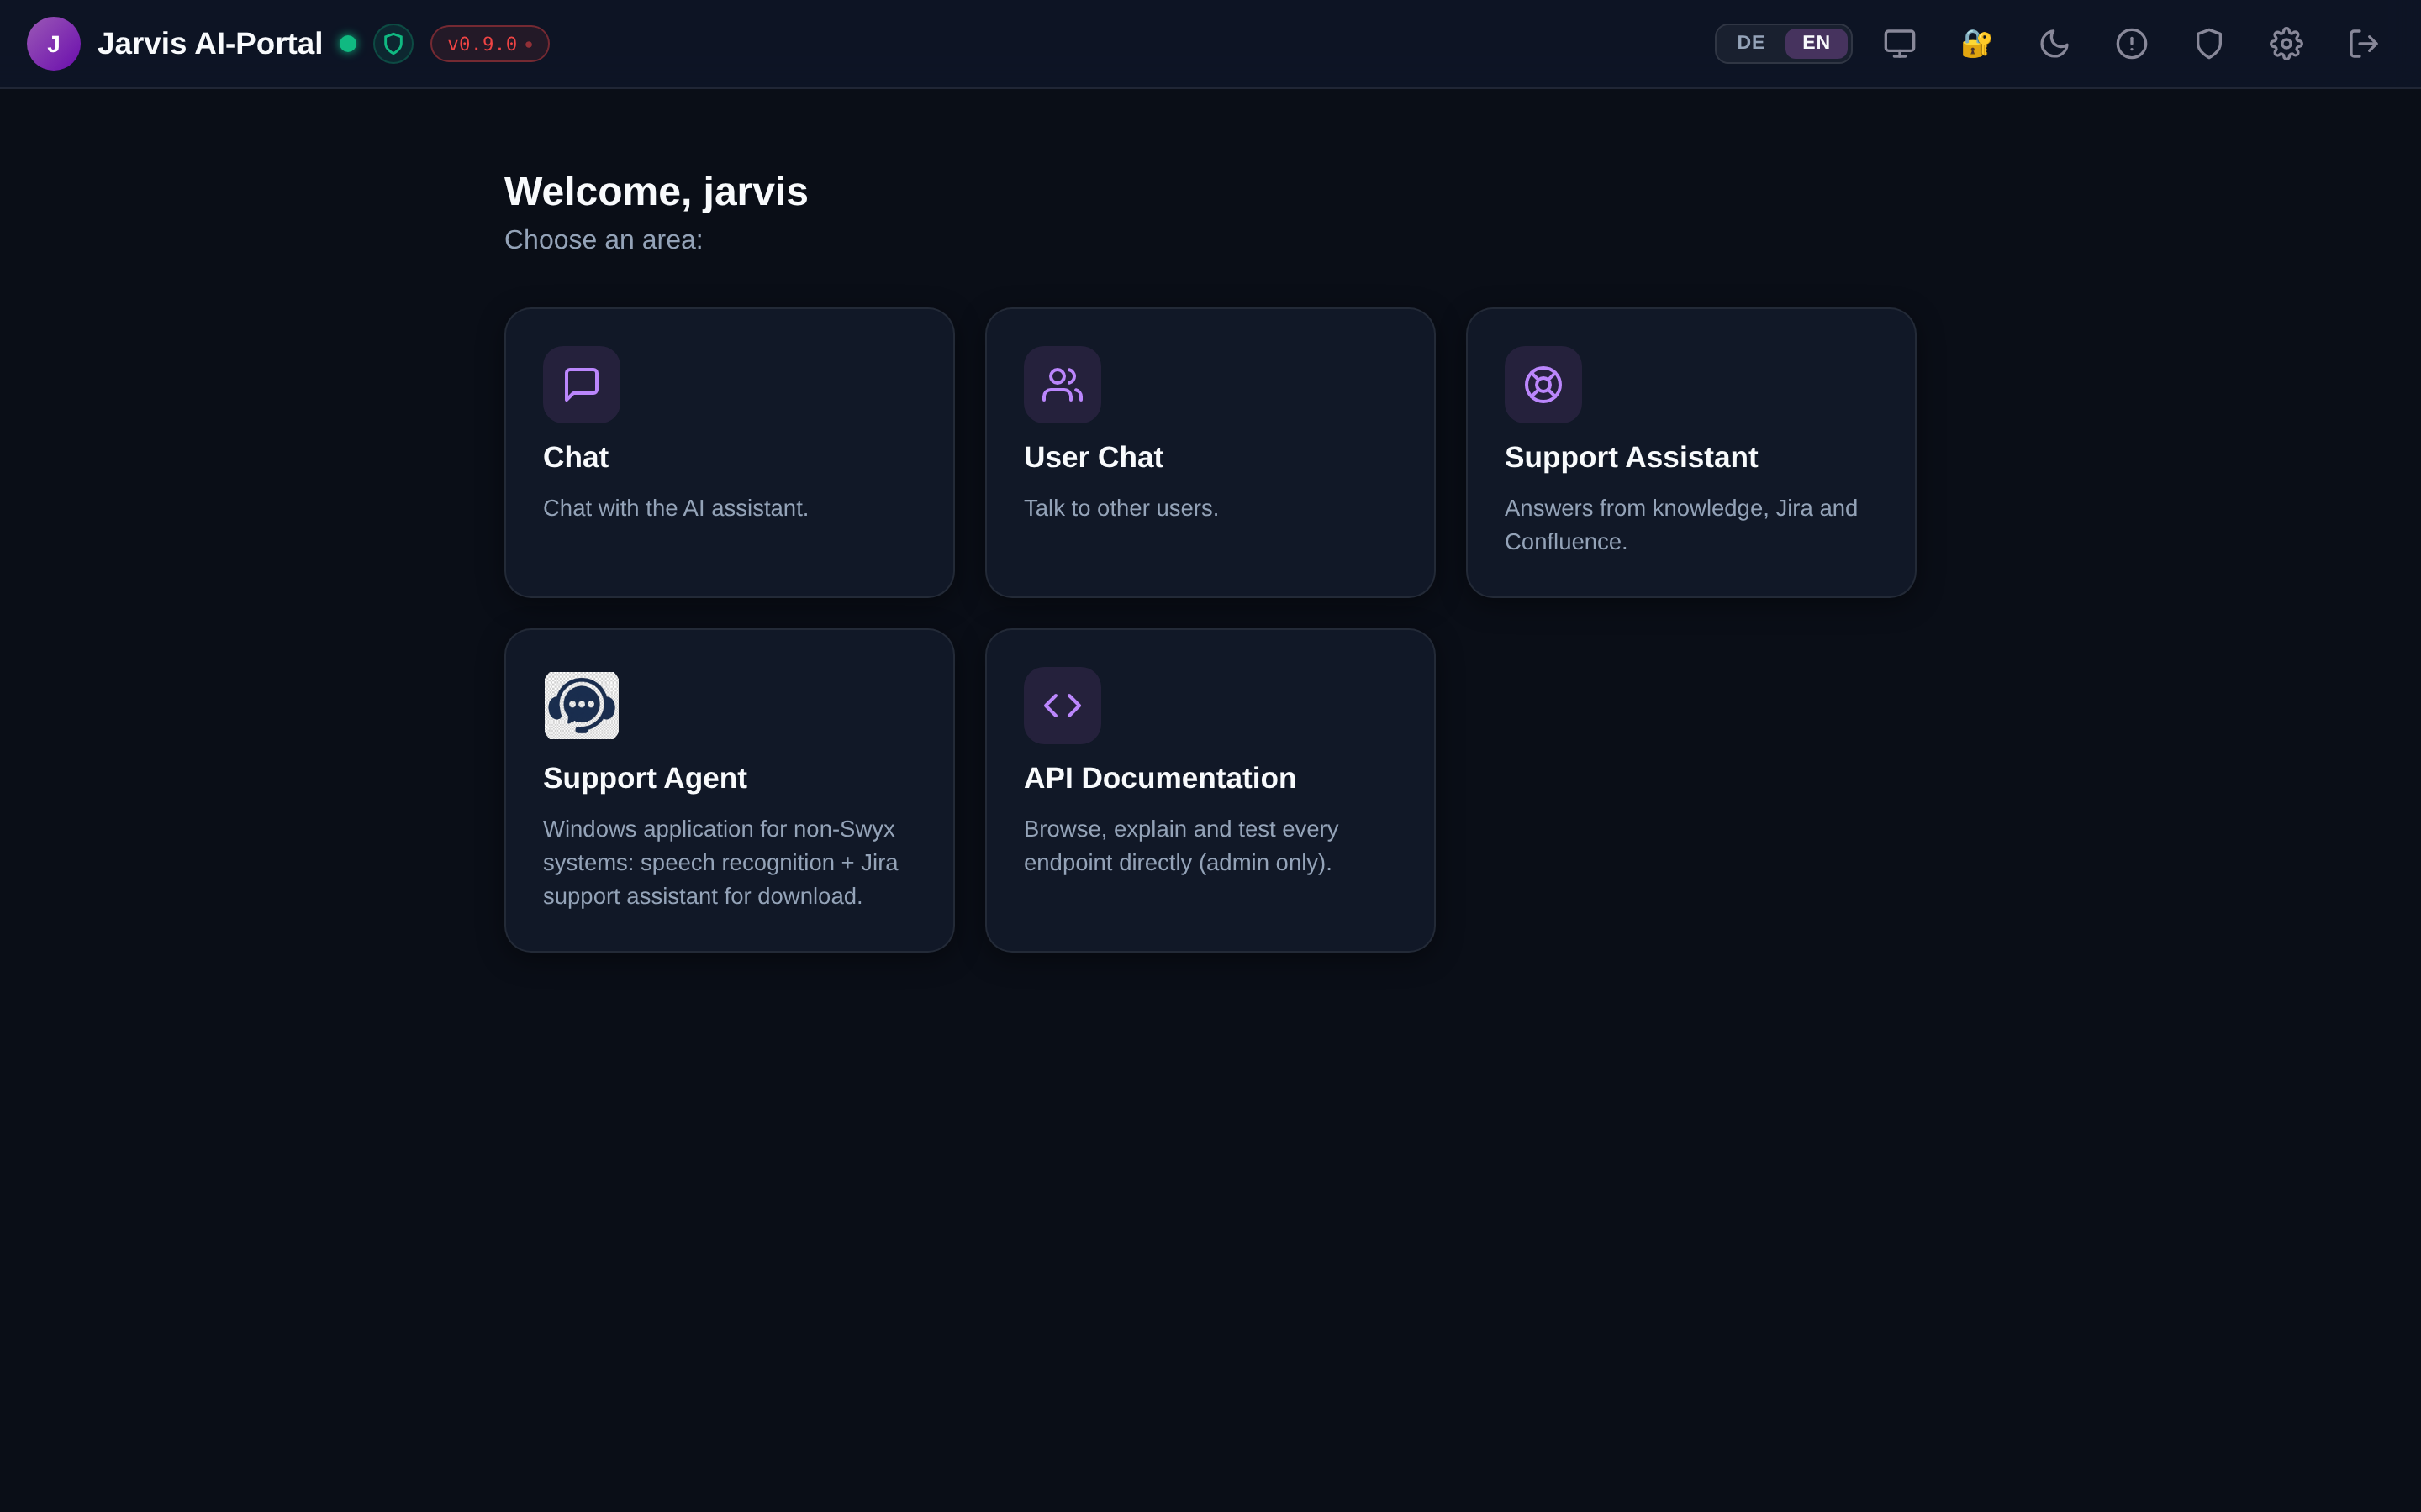Open the Chat card
Image resolution: width=2421 pixels, height=1512 pixels.
(x=730, y=453)
